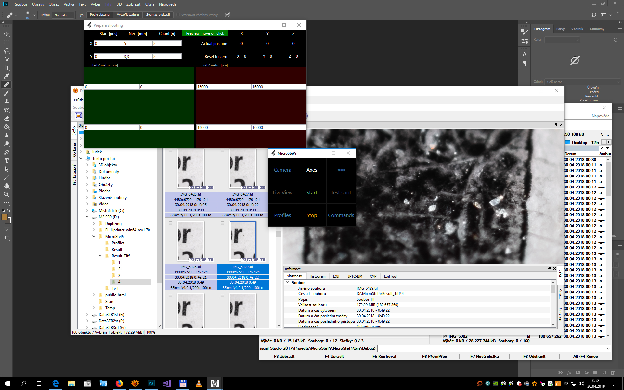Select the Crop tool
624x390 pixels.
[x=6, y=68]
